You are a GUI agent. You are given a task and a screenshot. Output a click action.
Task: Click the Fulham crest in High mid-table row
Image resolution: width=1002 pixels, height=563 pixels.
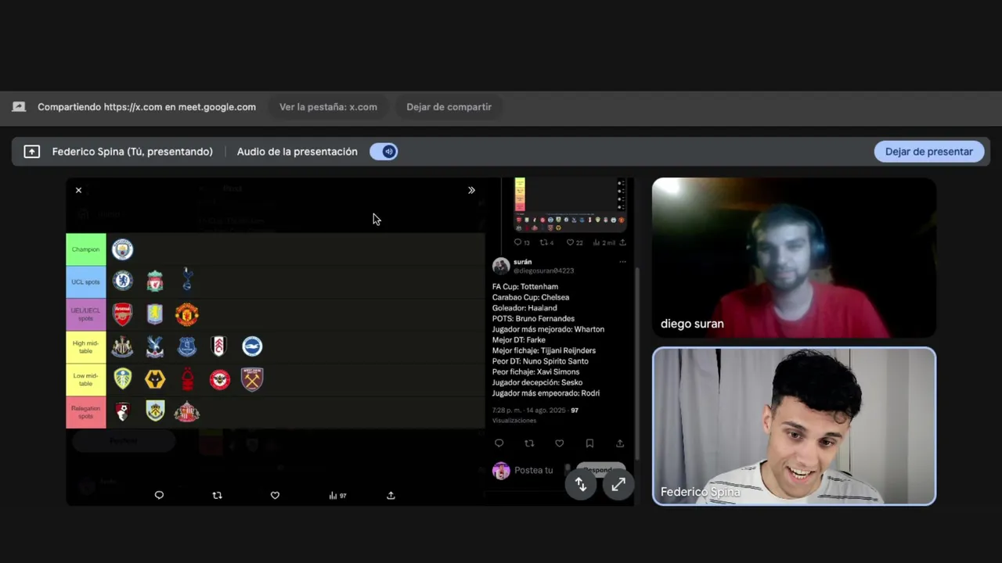point(219,346)
